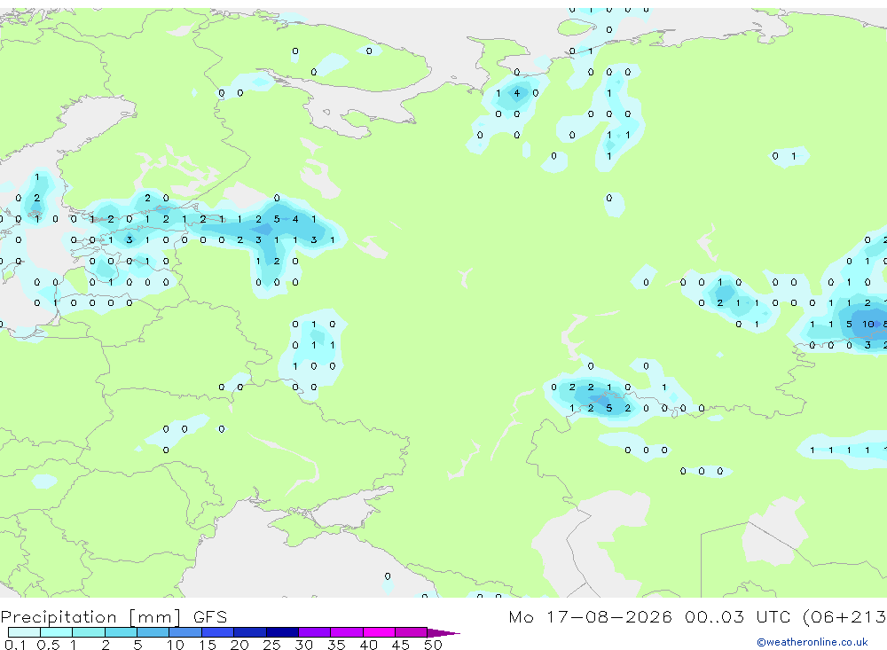
Task: Pick the 45–50 mm dark magenta legend swatch
Action: point(411,632)
